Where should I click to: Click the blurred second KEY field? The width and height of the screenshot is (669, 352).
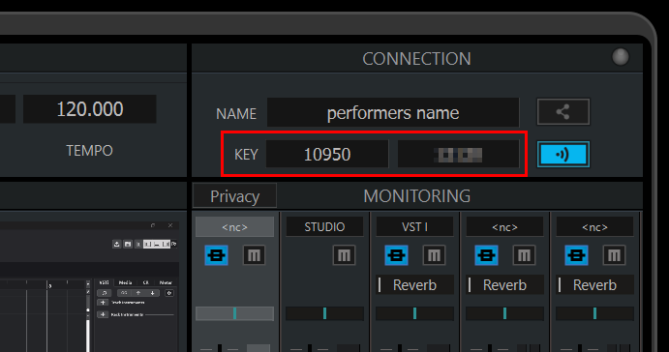point(458,154)
